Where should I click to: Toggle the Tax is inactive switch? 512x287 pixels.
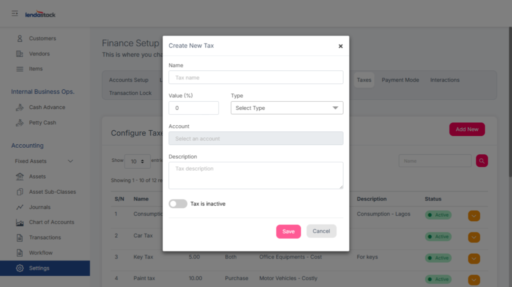pyautogui.click(x=178, y=204)
